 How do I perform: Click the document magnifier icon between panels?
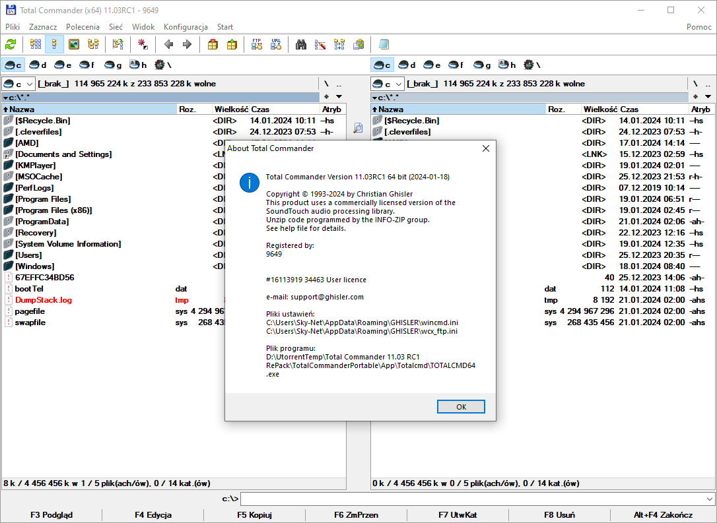tap(358, 128)
